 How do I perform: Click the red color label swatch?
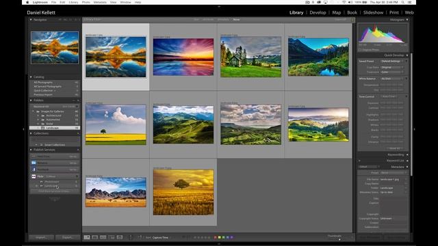pos(215,237)
